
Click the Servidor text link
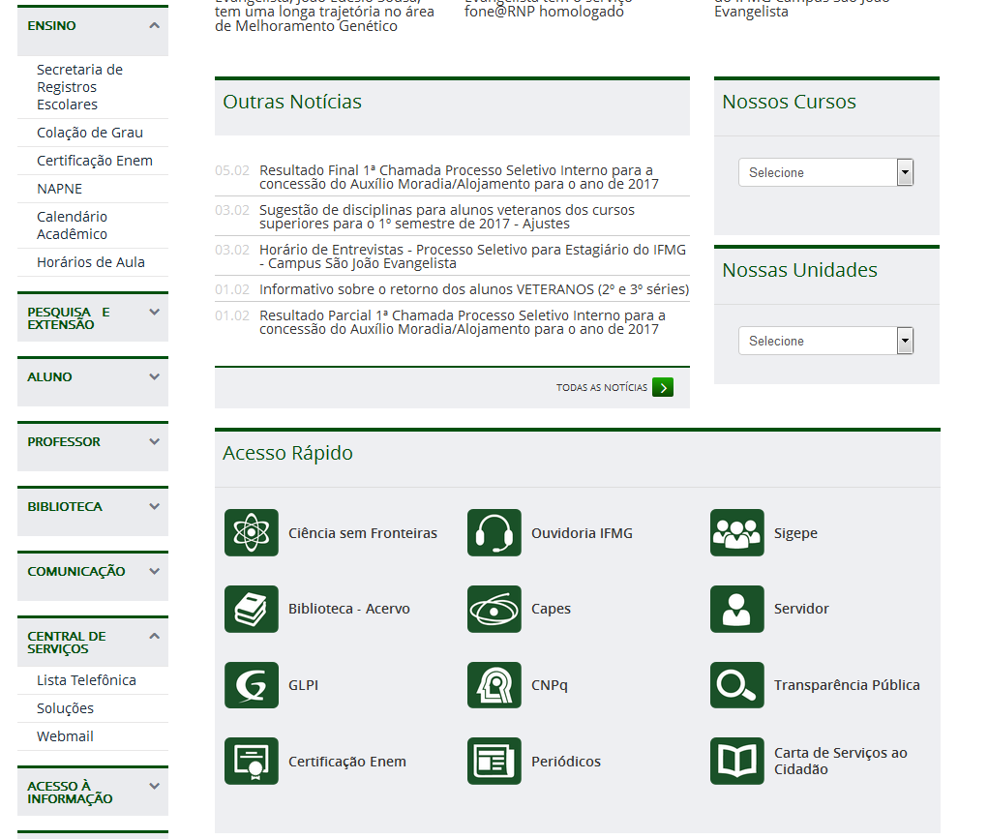point(801,609)
